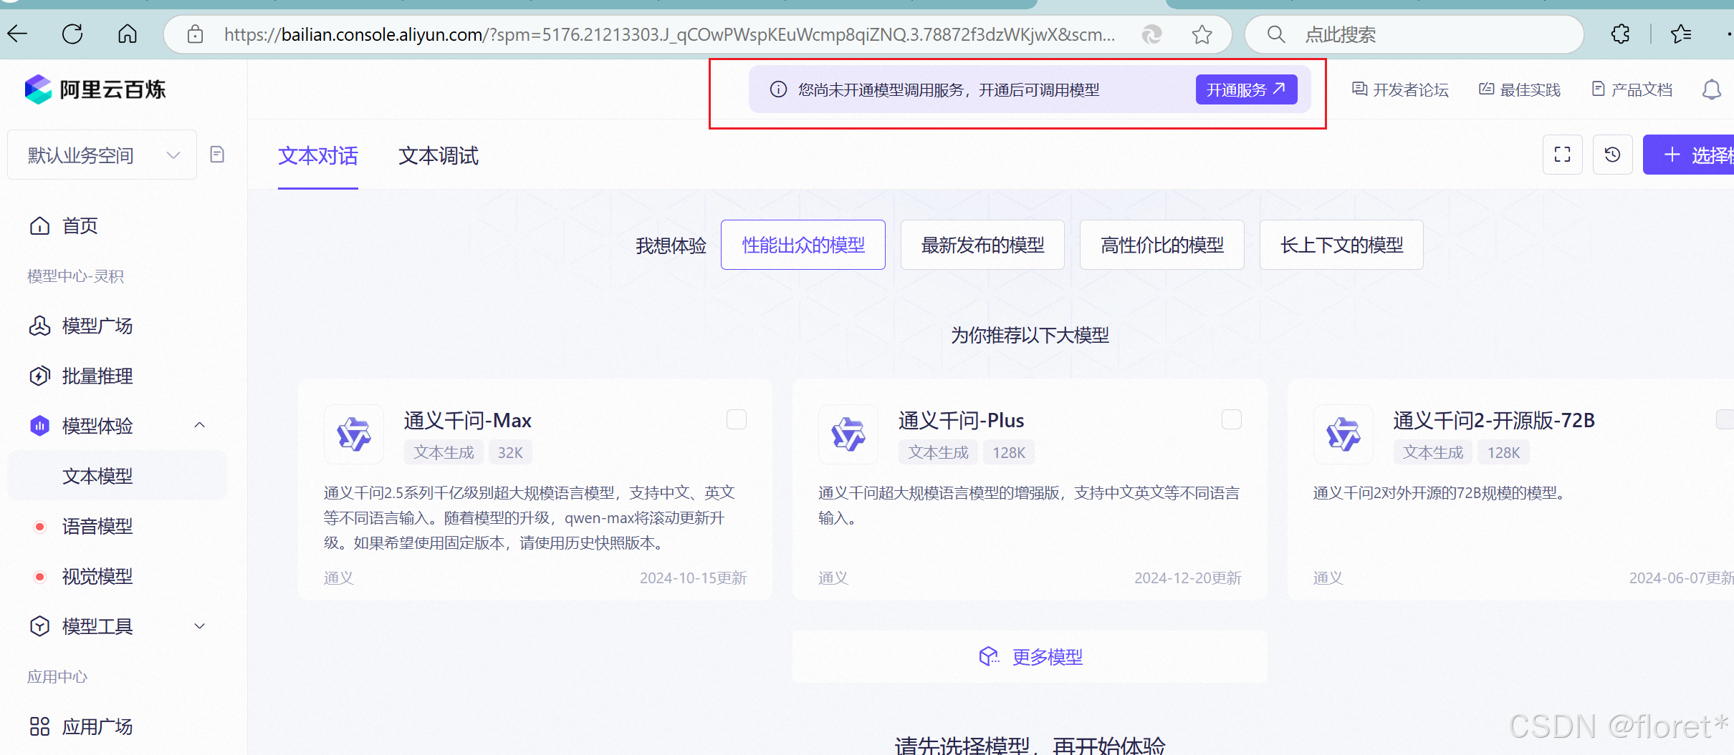The width and height of the screenshot is (1734, 755).
Task: Check the 通义千问-Plus model checkbox
Action: 1231,419
